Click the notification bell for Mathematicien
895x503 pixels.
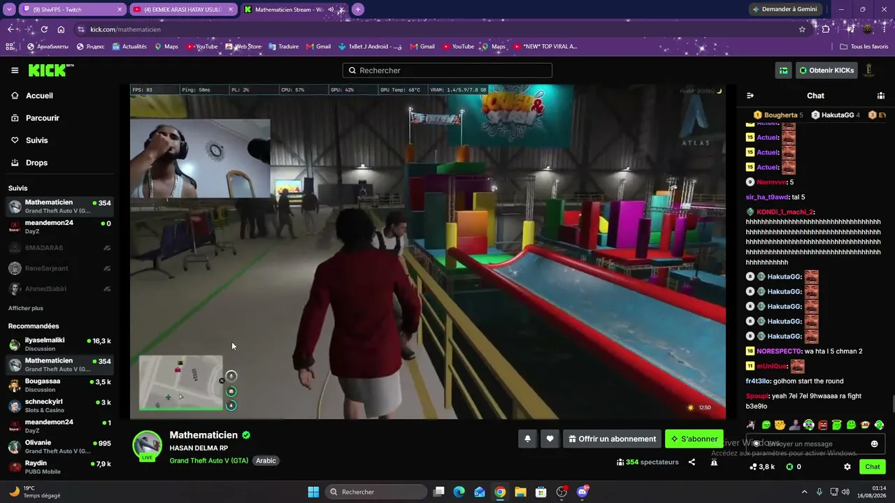[x=527, y=439]
